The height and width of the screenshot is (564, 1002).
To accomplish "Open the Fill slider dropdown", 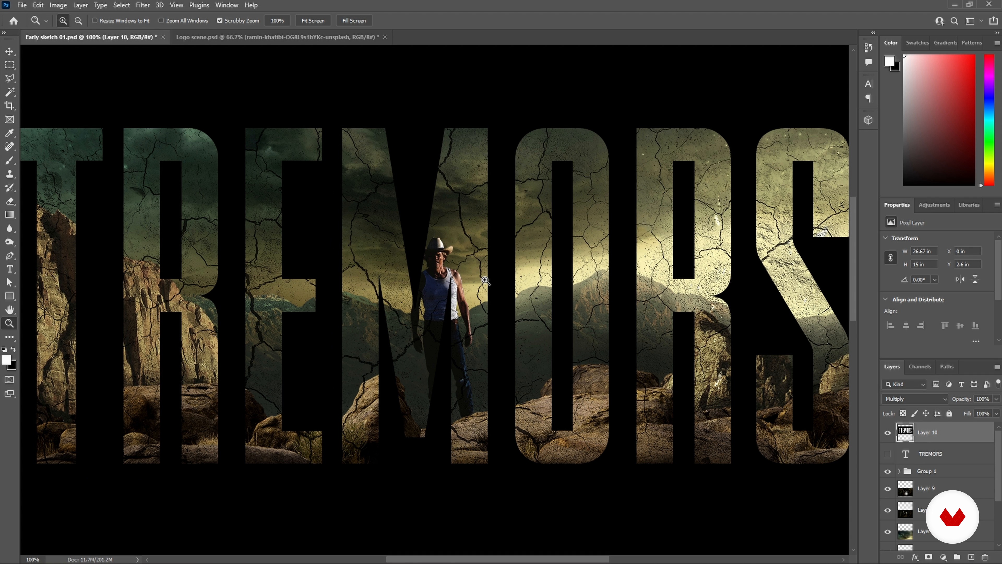I will point(996,413).
